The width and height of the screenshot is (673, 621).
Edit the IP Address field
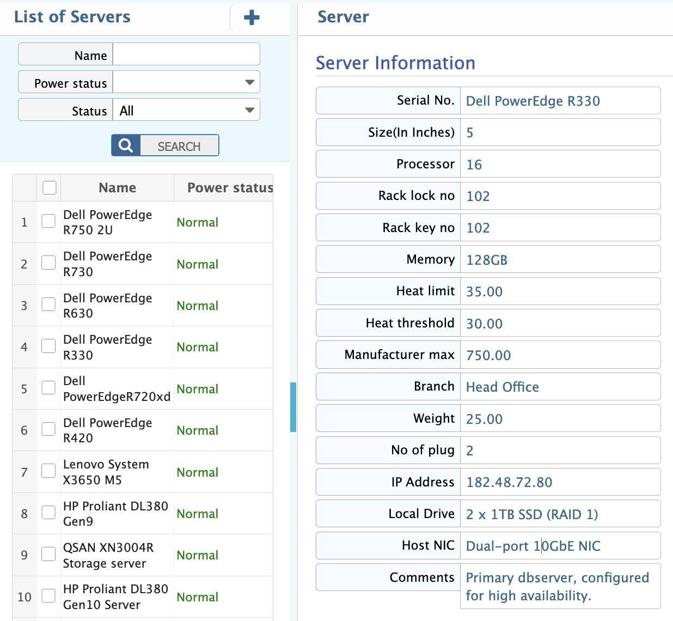(560, 483)
